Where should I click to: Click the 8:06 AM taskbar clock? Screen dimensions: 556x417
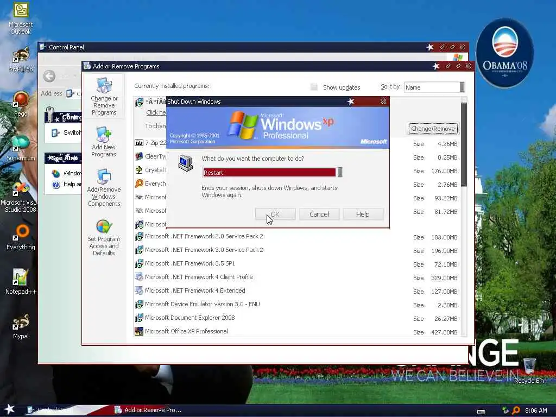536,410
